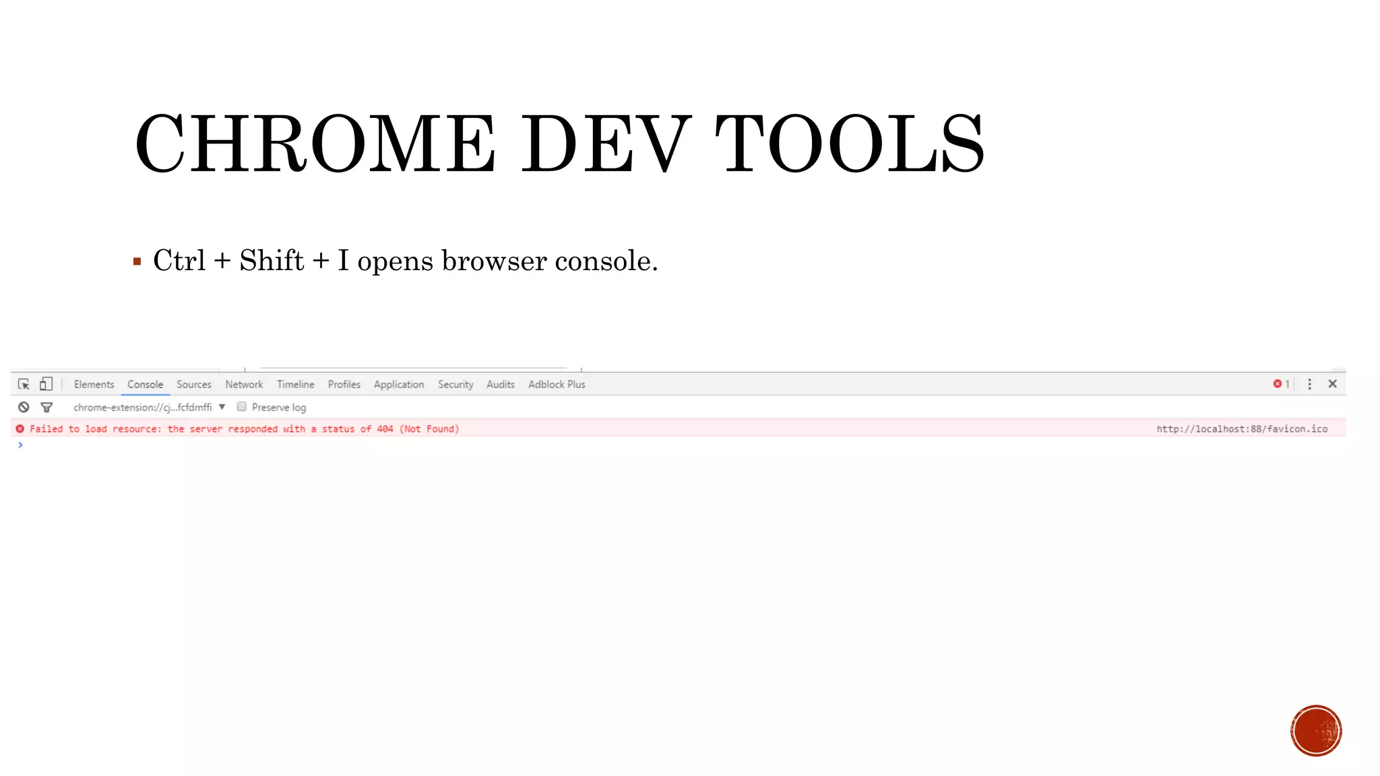Click the red error count indicator
The height and width of the screenshot is (776, 1380).
pyautogui.click(x=1281, y=384)
